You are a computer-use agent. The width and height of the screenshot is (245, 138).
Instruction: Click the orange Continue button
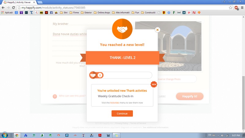tap(122, 113)
